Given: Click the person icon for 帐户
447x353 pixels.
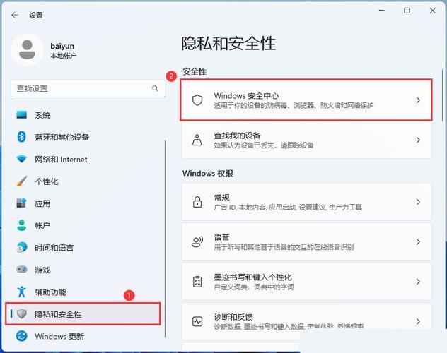Looking at the screenshot, I should point(22,225).
